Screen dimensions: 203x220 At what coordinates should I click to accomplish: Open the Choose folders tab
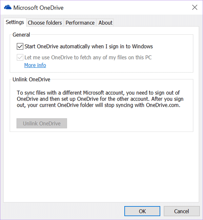tap(45, 23)
